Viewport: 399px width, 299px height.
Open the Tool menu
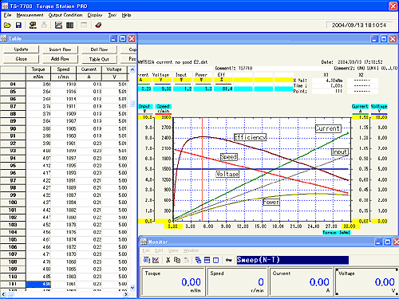click(x=112, y=15)
